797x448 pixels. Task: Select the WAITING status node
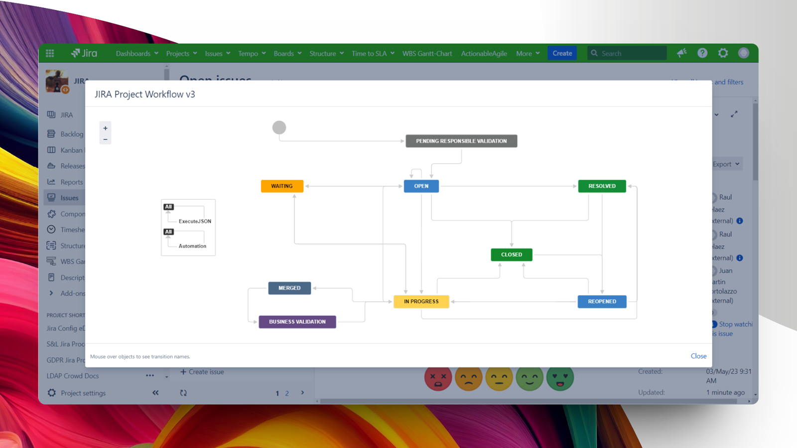tap(282, 186)
